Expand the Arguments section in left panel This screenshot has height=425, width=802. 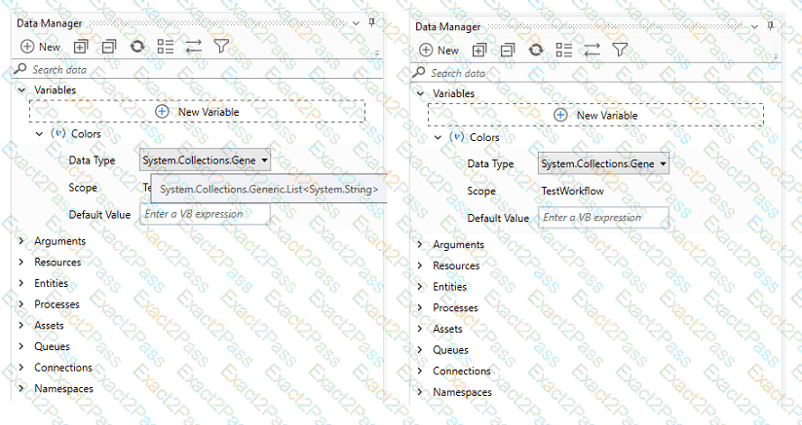pyautogui.click(x=21, y=241)
